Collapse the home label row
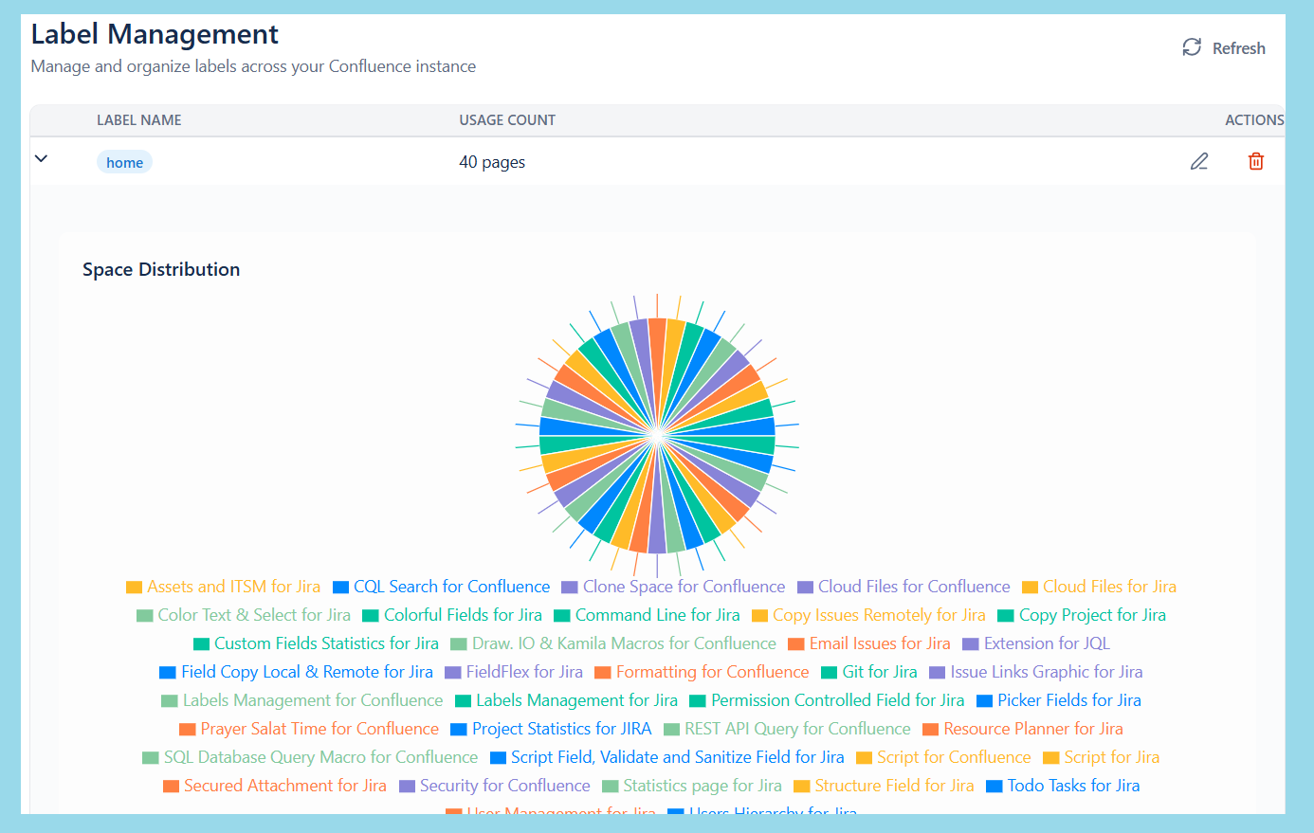1314x833 pixels. pyautogui.click(x=41, y=158)
